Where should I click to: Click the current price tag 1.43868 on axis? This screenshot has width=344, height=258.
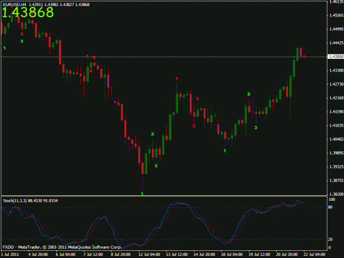pyautogui.click(x=336, y=57)
